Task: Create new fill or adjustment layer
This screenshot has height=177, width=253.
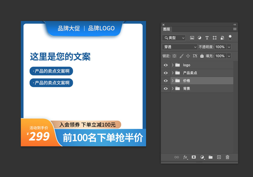Action: pyautogui.click(x=202, y=157)
